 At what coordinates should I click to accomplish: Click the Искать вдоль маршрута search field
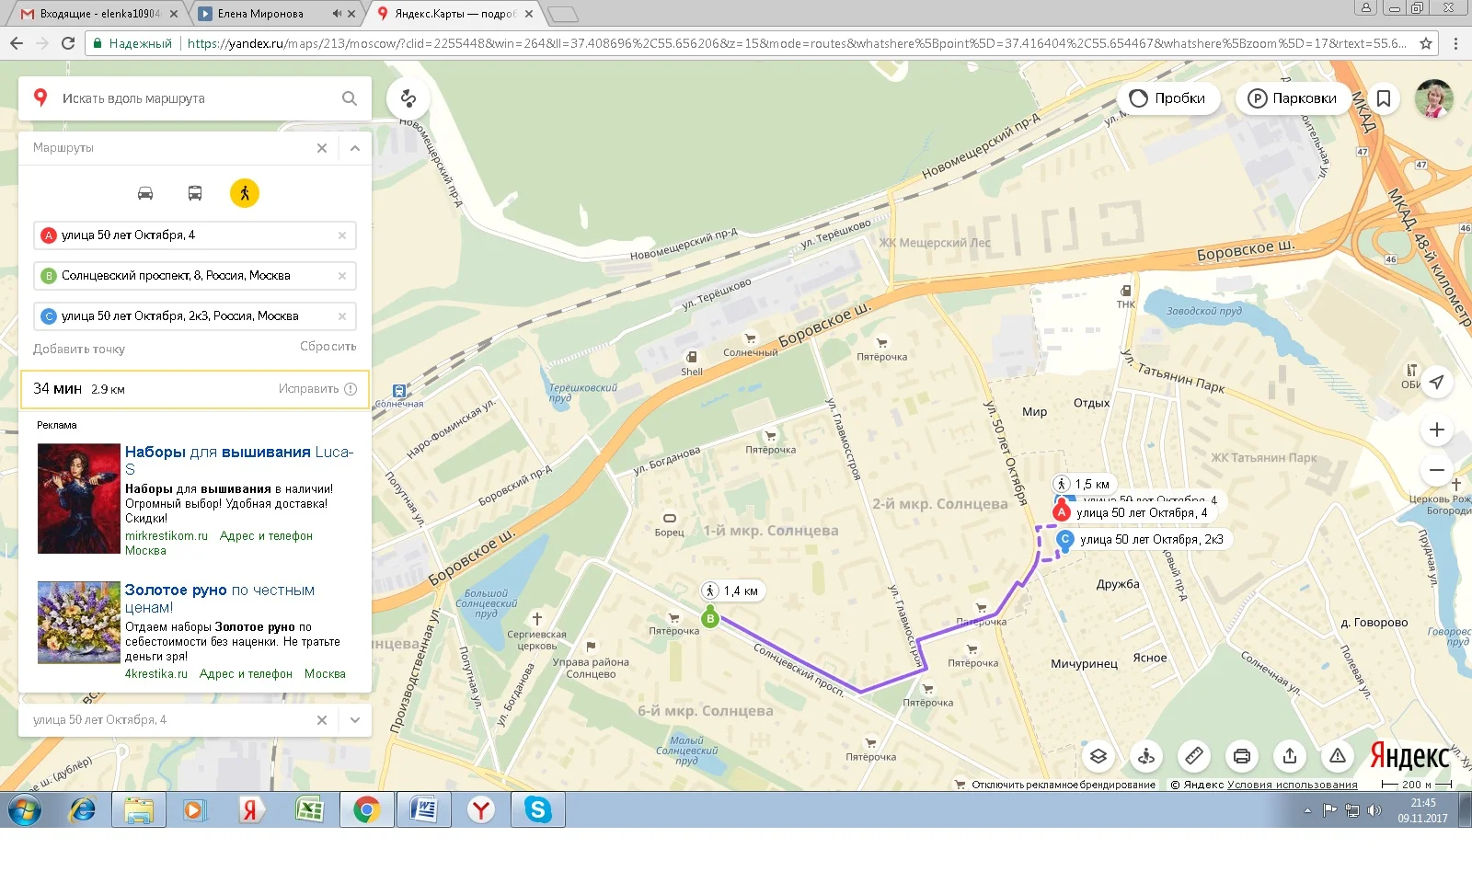click(193, 98)
